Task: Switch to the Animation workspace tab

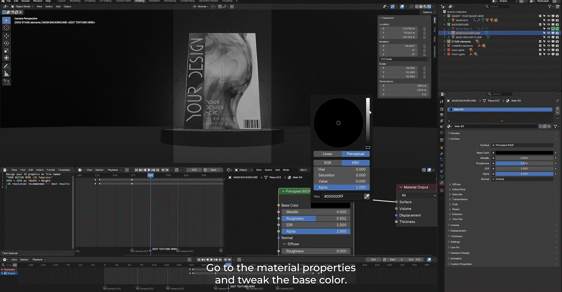Action: tap(154, 1)
